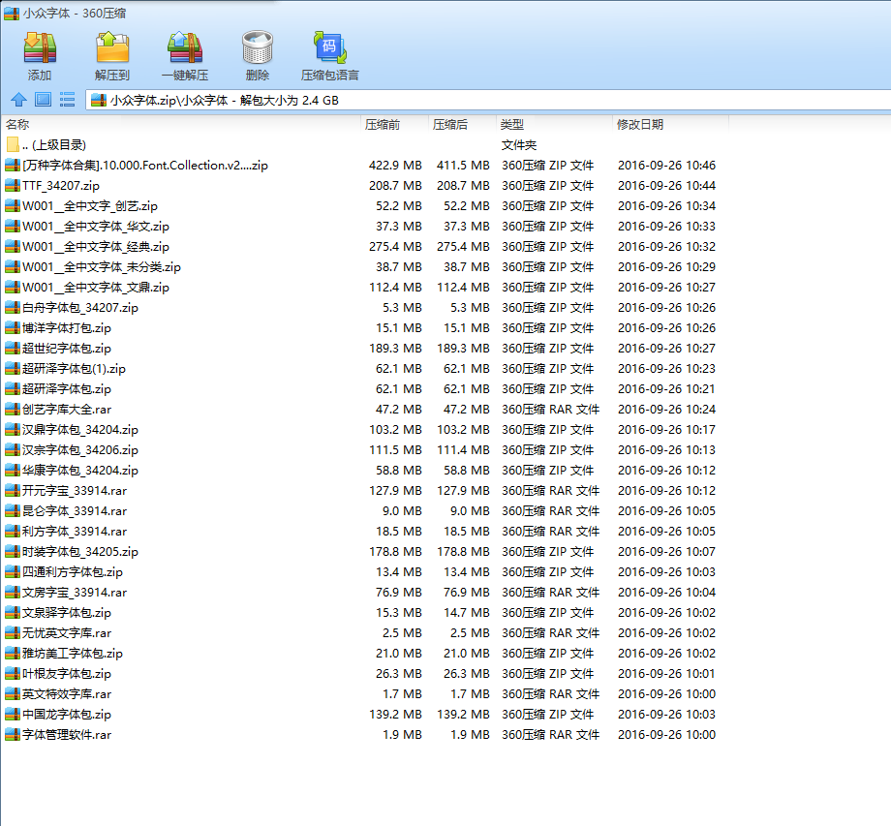Screen dimensions: 891x826
Task: Click the 360压缩 app icon in title bar
Action: (12, 13)
